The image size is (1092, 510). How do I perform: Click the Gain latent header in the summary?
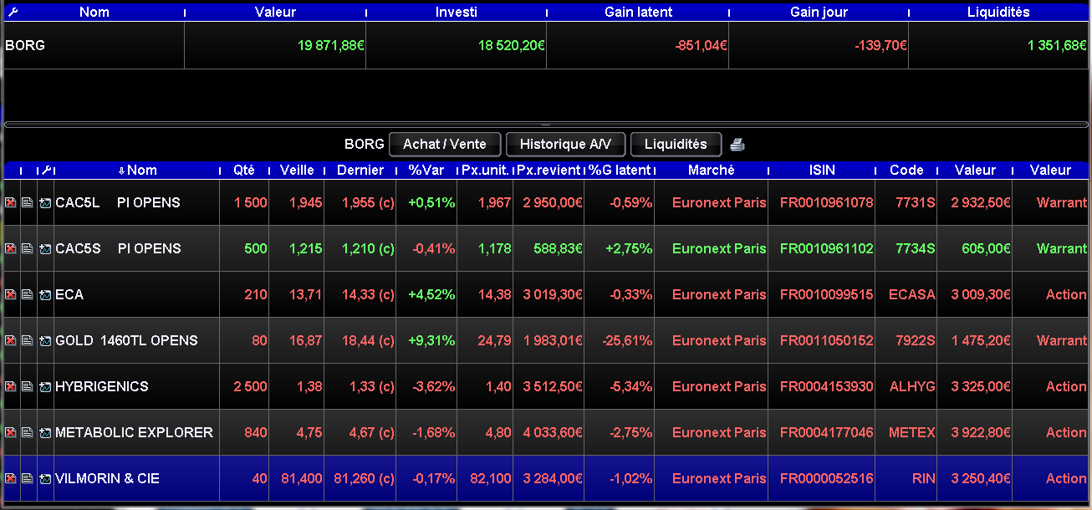coord(638,13)
